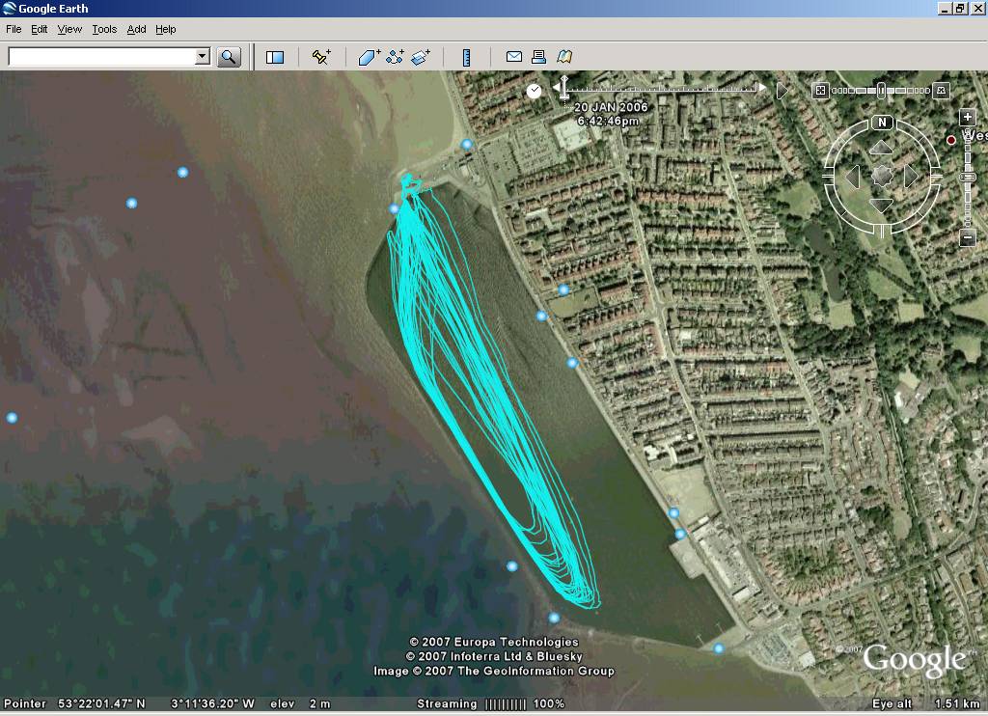Select the Add Placemark pushpin tool
This screenshot has height=716, width=988.
pos(321,57)
